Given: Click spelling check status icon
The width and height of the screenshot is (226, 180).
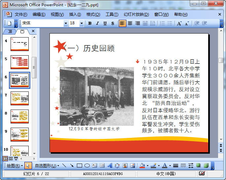Looking at the screenshot, I should click(202, 173).
